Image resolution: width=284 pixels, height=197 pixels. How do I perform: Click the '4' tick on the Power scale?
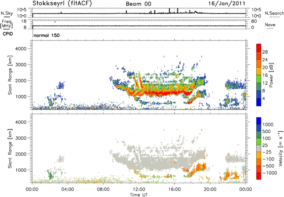pos(264,99)
